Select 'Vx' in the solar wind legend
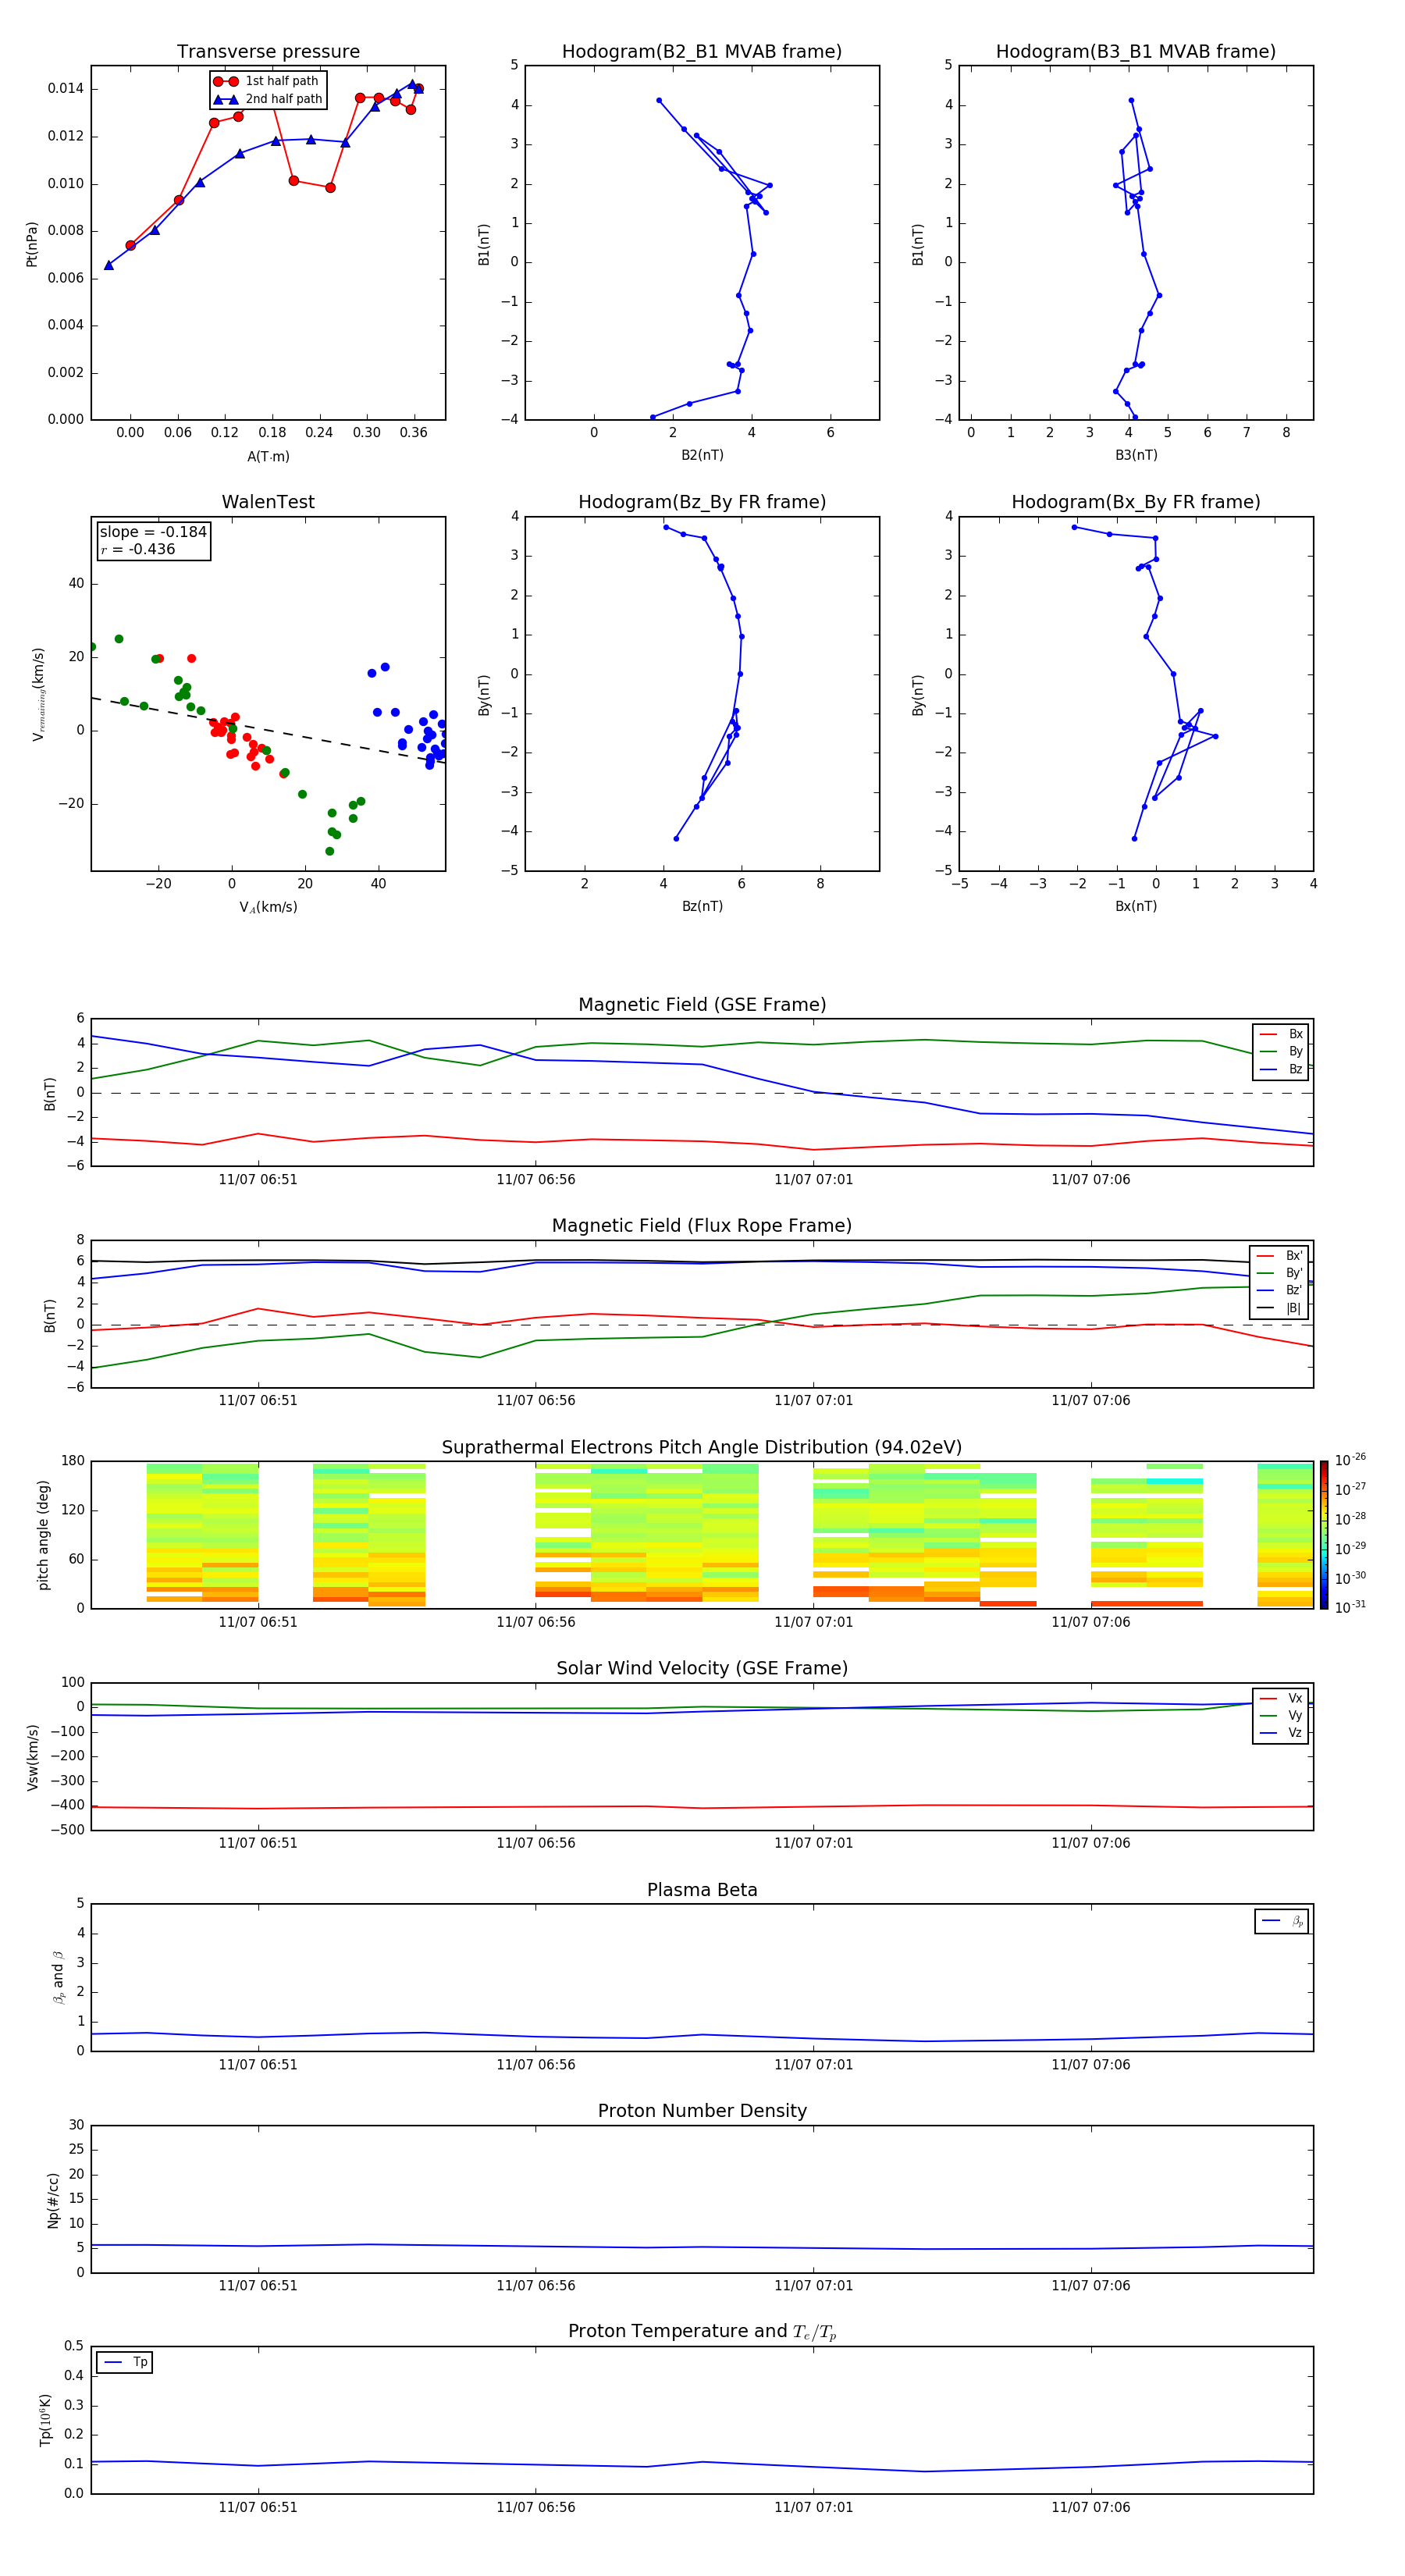This screenshot has width=1405, height=2576. [1281, 1698]
